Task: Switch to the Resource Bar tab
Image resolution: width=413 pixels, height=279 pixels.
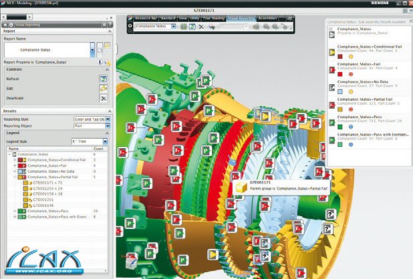Action: click(x=146, y=18)
